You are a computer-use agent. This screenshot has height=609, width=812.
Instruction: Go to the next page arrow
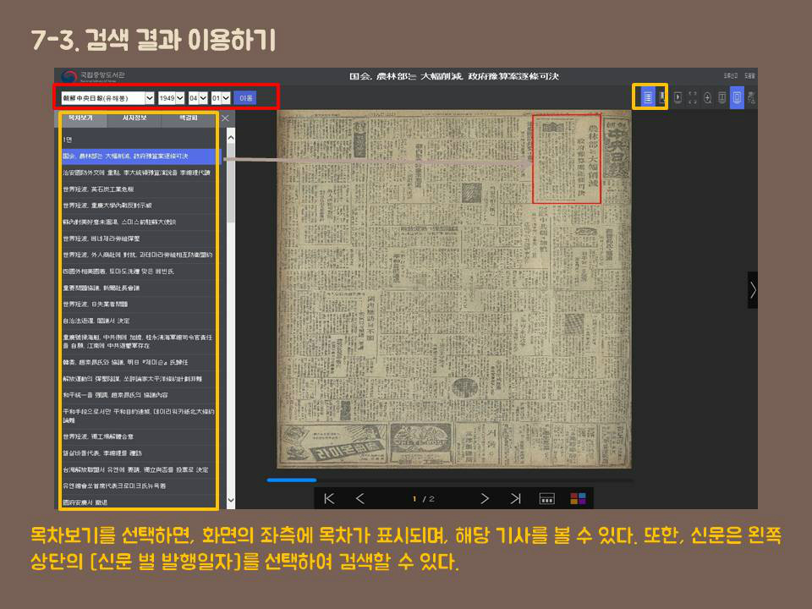click(484, 499)
